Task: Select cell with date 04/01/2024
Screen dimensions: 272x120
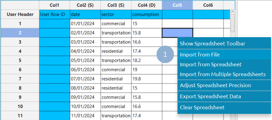Action: point(85,51)
